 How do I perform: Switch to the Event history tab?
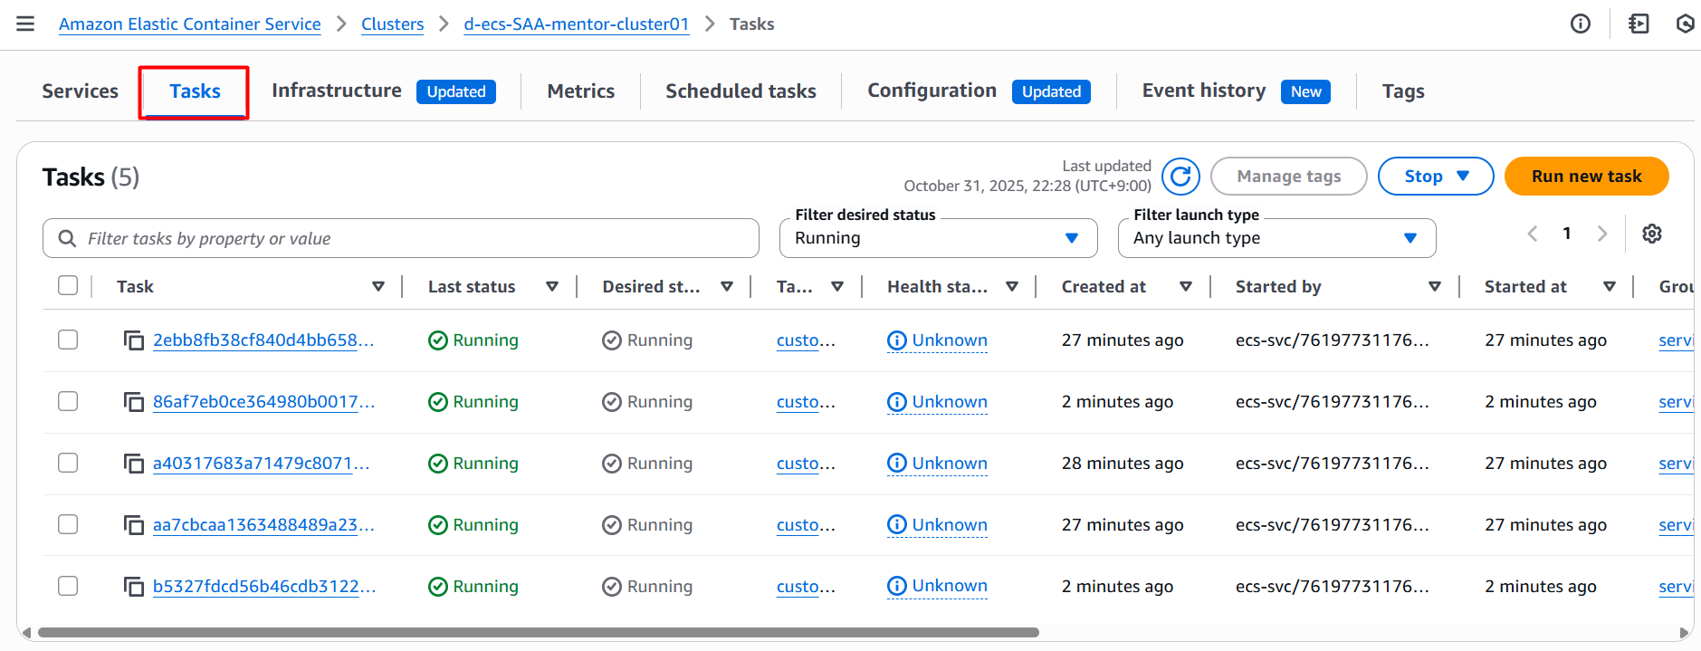pos(1203,91)
